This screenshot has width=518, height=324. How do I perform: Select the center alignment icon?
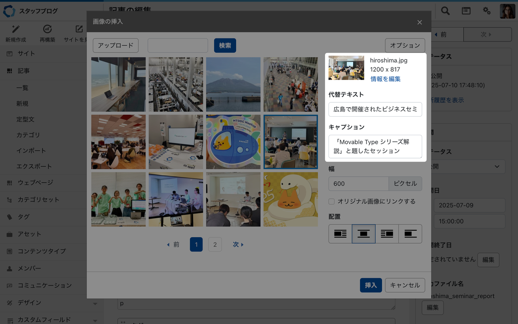[x=363, y=234]
